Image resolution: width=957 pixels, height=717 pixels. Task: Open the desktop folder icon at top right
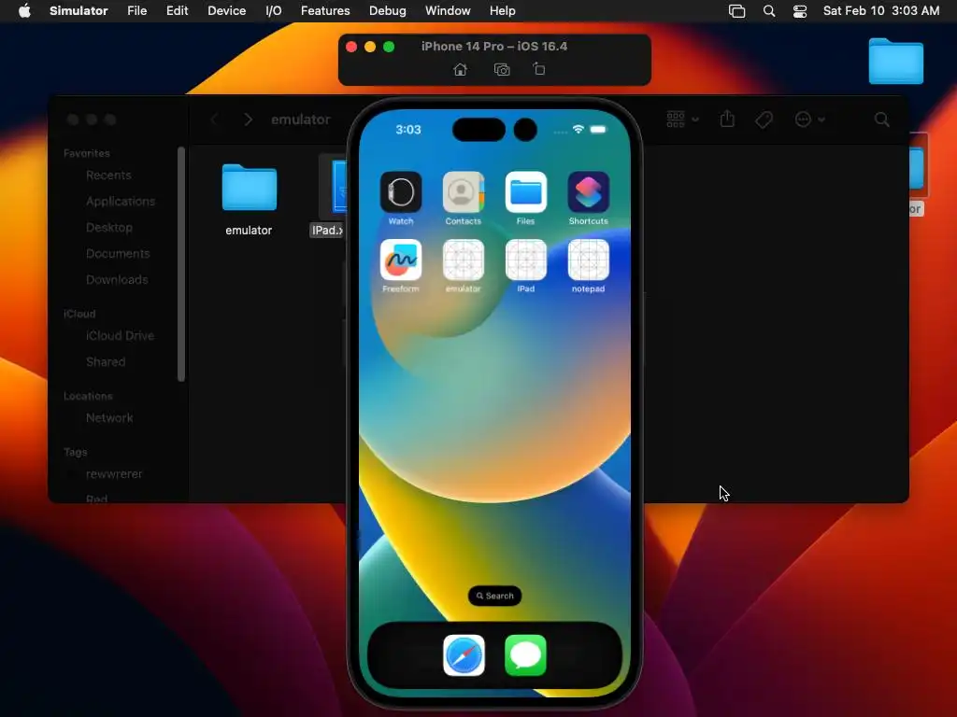coord(896,61)
